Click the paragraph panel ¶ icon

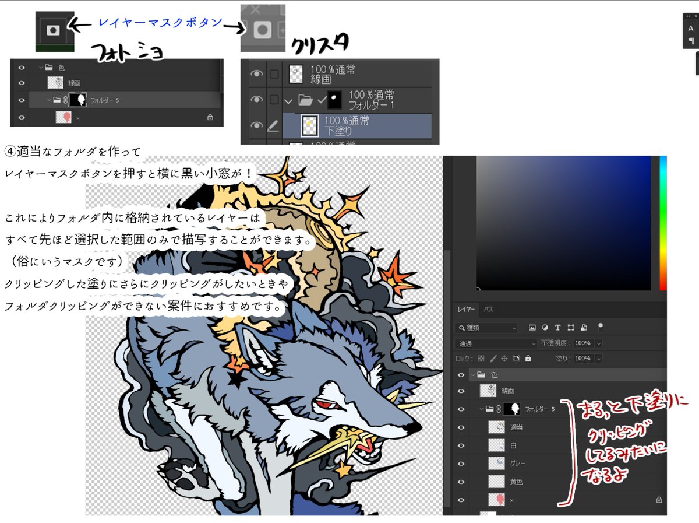[x=691, y=41]
